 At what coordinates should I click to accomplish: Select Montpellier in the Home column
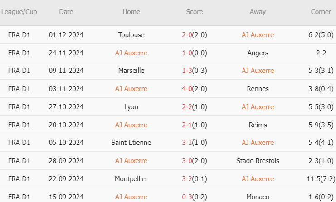pos(131,179)
